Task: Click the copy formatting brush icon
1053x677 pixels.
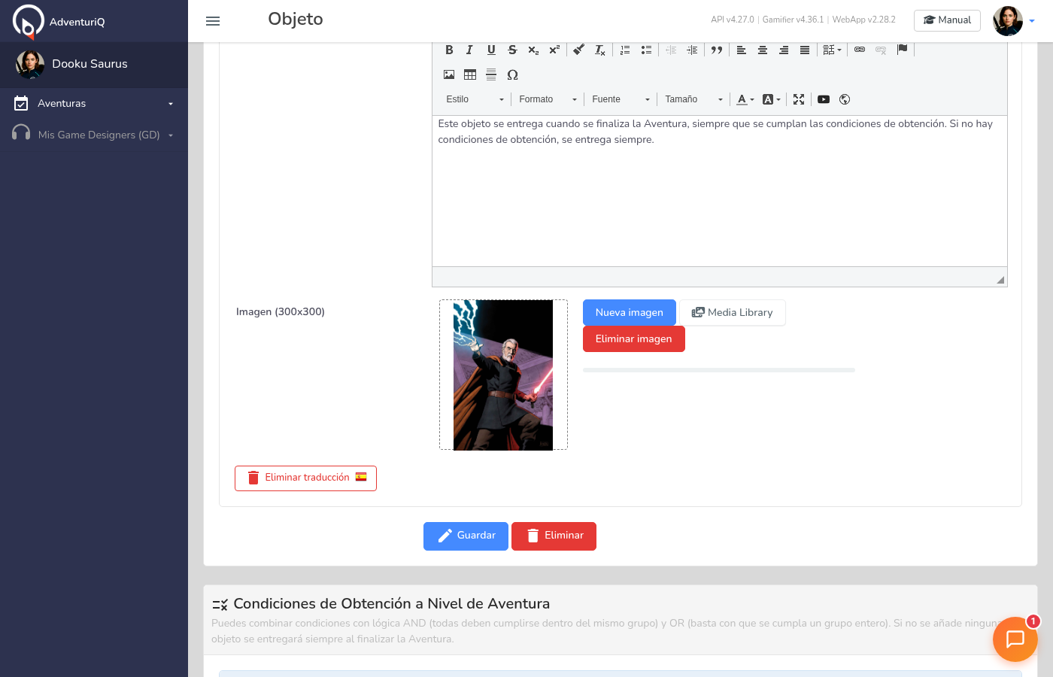Action: tap(578, 50)
